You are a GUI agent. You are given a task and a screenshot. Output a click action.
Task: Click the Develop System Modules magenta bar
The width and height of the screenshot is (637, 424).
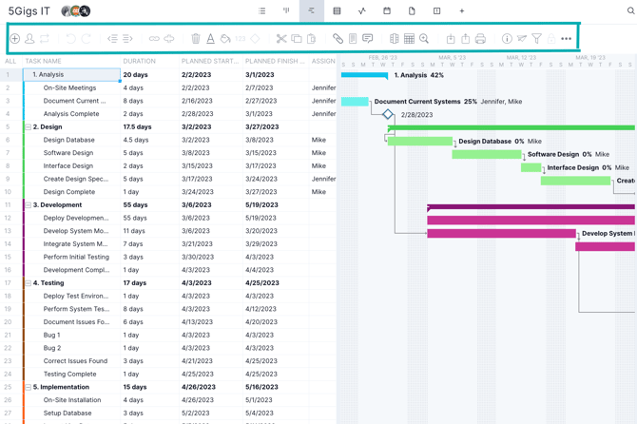point(501,234)
